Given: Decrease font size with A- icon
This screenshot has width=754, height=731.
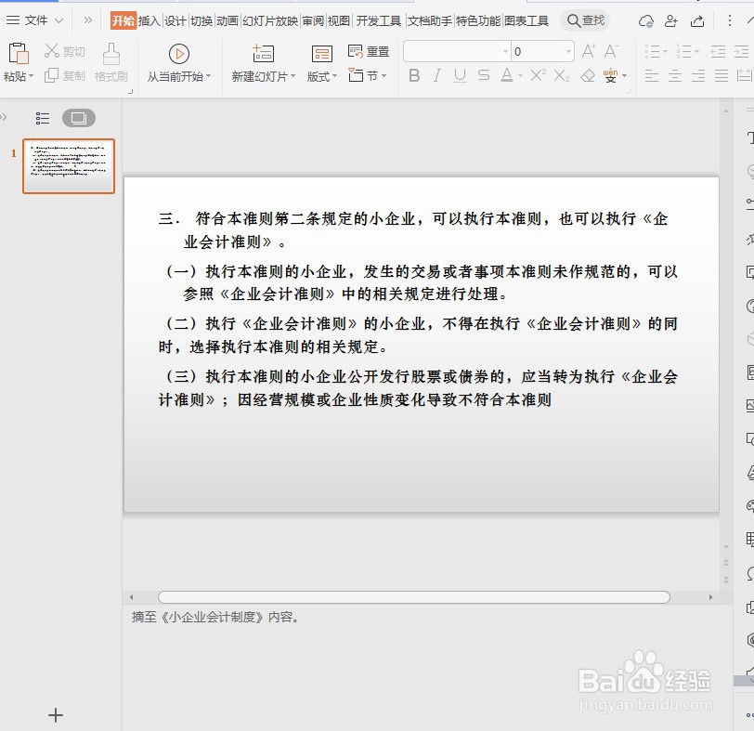Looking at the screenshot, I should click(611, 51).
